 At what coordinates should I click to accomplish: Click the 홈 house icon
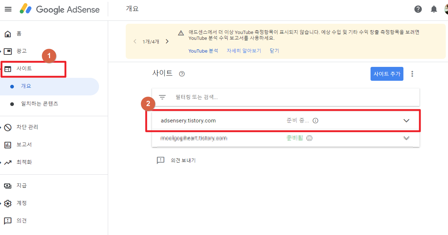(8, 34)
